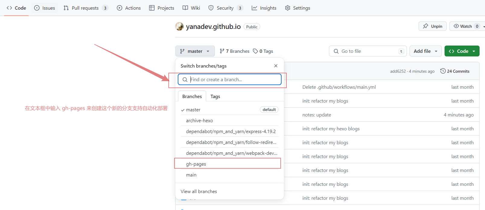485x210 pixels.
Task: Switch to the gh-pages branch
Action: (x=230, y=164)
